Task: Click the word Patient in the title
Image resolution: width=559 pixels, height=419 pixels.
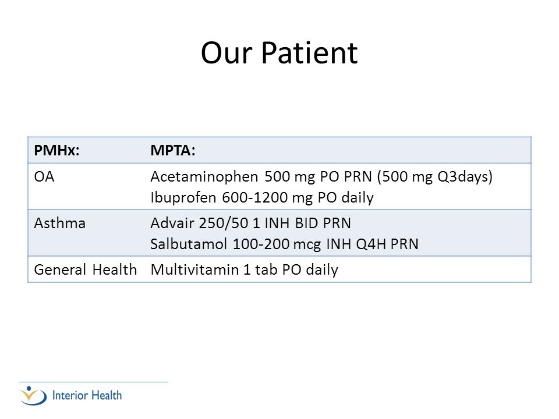Action: click(309, 53)
